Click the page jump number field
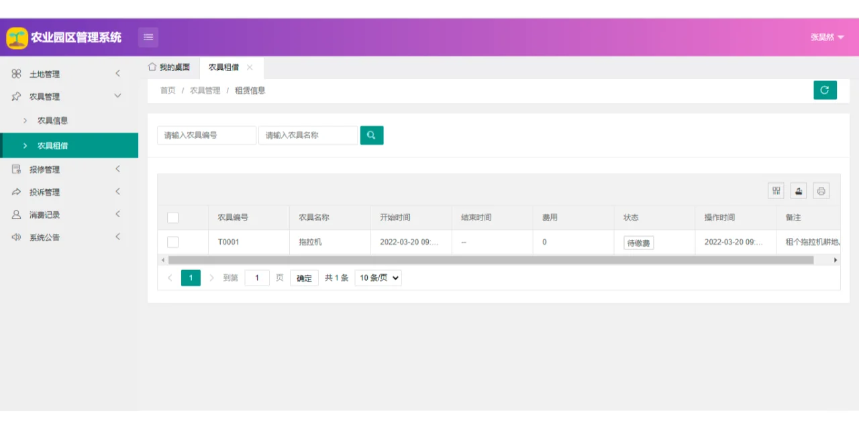 coord(257,278)
